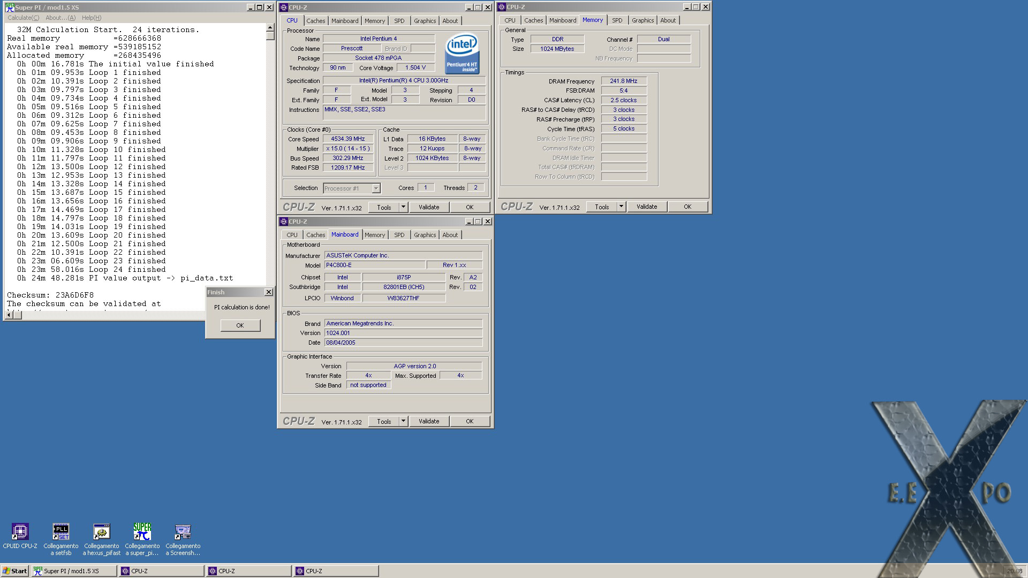Open the Help menu in Super PI

point(92,18)
